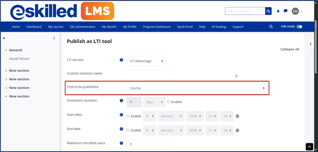
Task: Click the search magnifier button beside Search courses
Action: (269, 11)
